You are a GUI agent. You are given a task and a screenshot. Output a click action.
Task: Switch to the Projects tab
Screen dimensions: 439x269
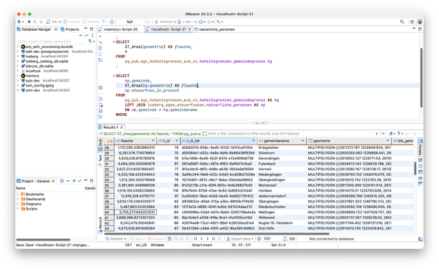click(70, 29)
